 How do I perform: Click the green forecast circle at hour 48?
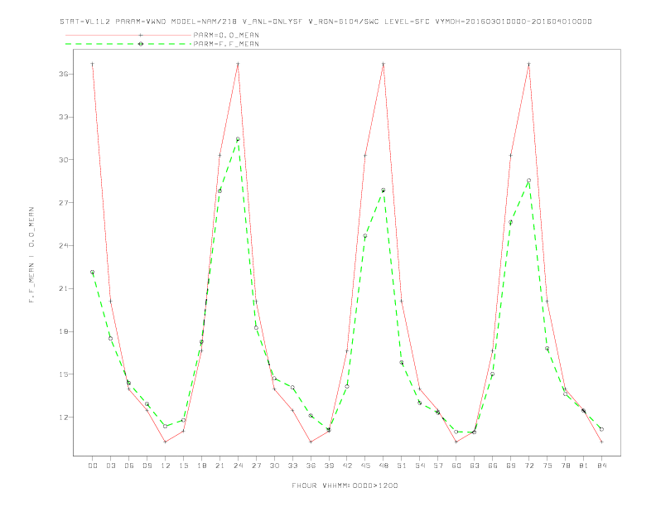coord(383,191)
